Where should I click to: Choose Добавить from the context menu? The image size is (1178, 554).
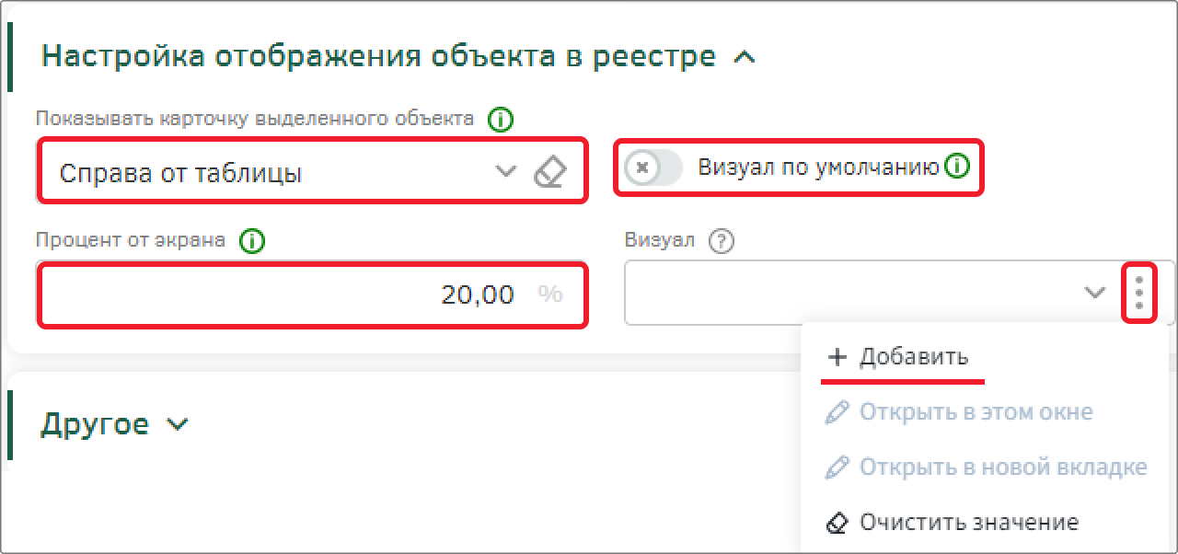coord(897,357)
